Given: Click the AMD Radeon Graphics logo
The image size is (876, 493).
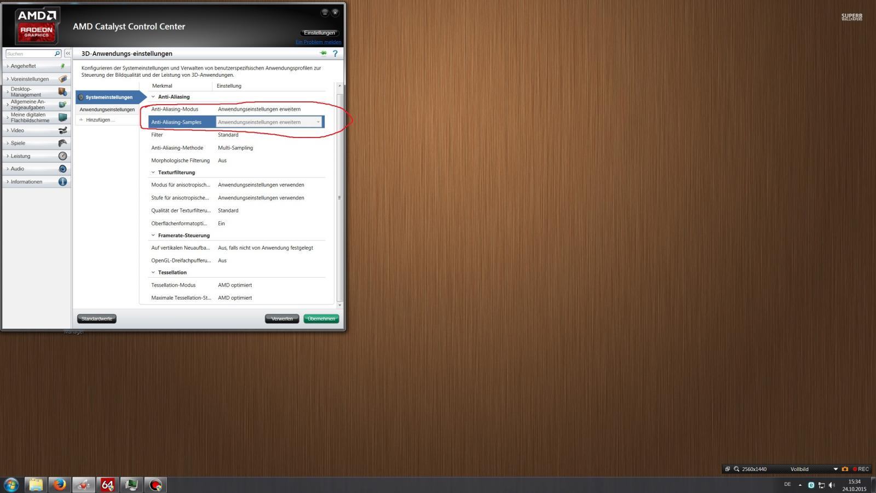Looking at the screenshot, I should 36,25.
